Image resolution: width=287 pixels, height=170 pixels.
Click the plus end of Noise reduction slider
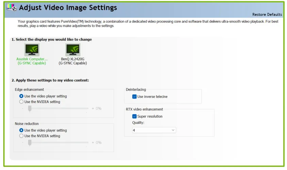(x=93, y=142)
